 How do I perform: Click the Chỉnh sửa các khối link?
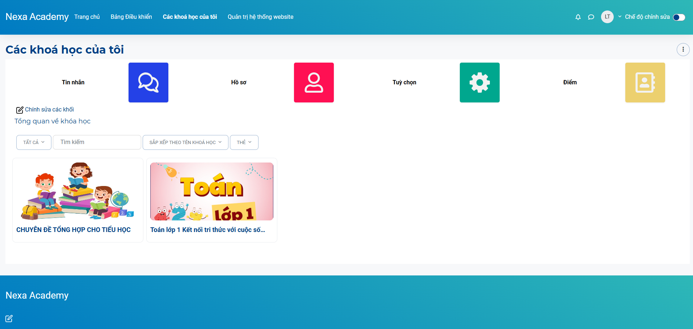click(x=49, y=110)
